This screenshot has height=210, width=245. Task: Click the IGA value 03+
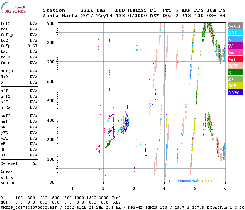tap(211, 16)
